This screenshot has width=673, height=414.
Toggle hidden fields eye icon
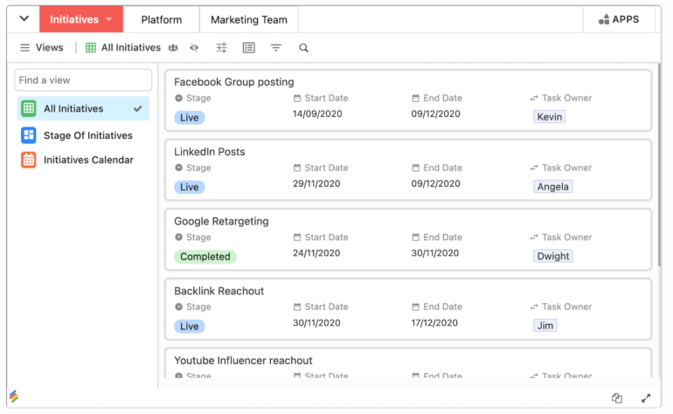point(194,48)
